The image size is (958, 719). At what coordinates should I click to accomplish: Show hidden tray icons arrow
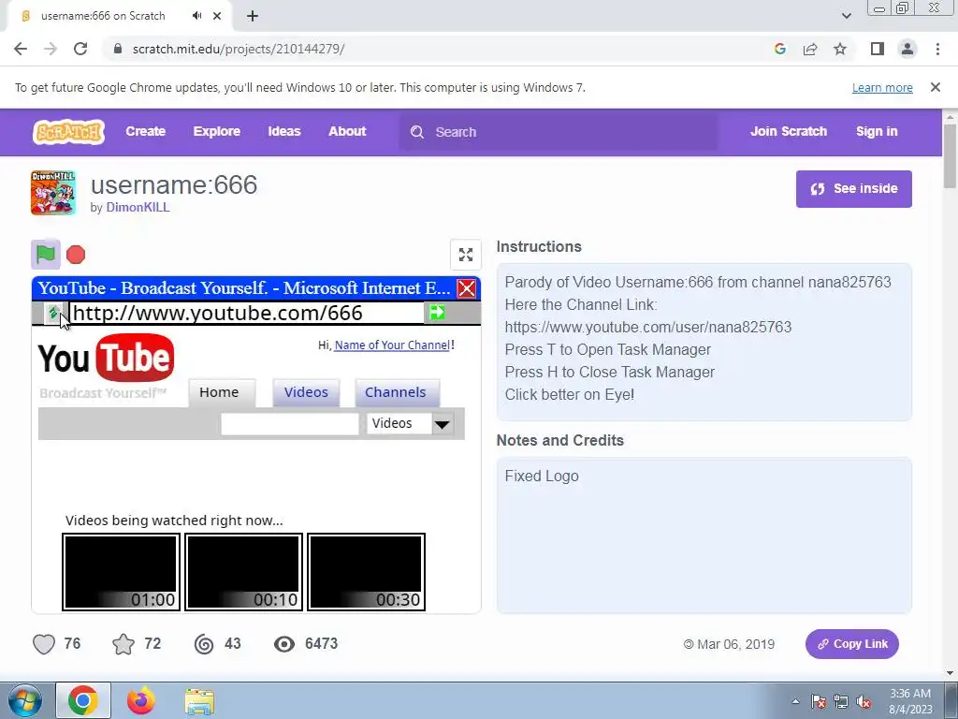(x=795, y=701)
